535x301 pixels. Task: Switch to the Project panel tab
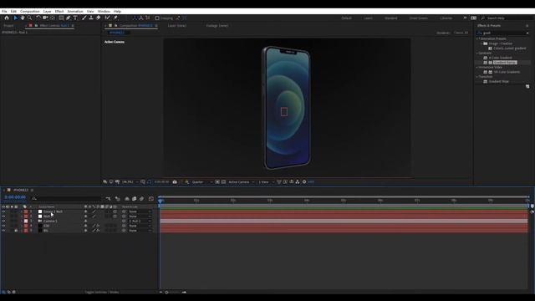tap(8, 26)
